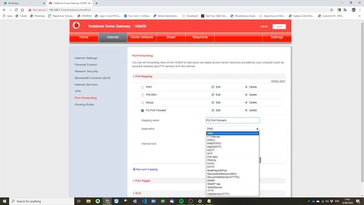Image resolution: width=364 pixels, height=205 pixels.
Task: Click the browser Back arrow
Action: tap(4, 10)
